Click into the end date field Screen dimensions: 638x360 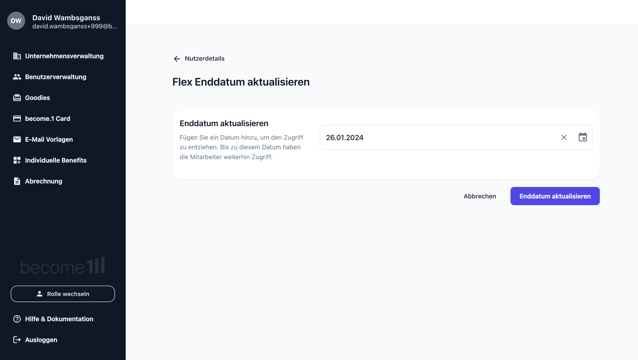pos(432,137)
